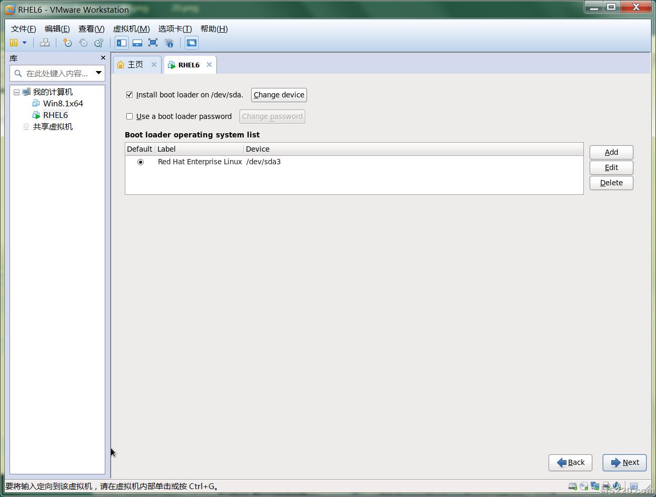The width and height of the screenshot is (656, 497).
Task: Click the message log status bar icon
Action: click(634, 486)
